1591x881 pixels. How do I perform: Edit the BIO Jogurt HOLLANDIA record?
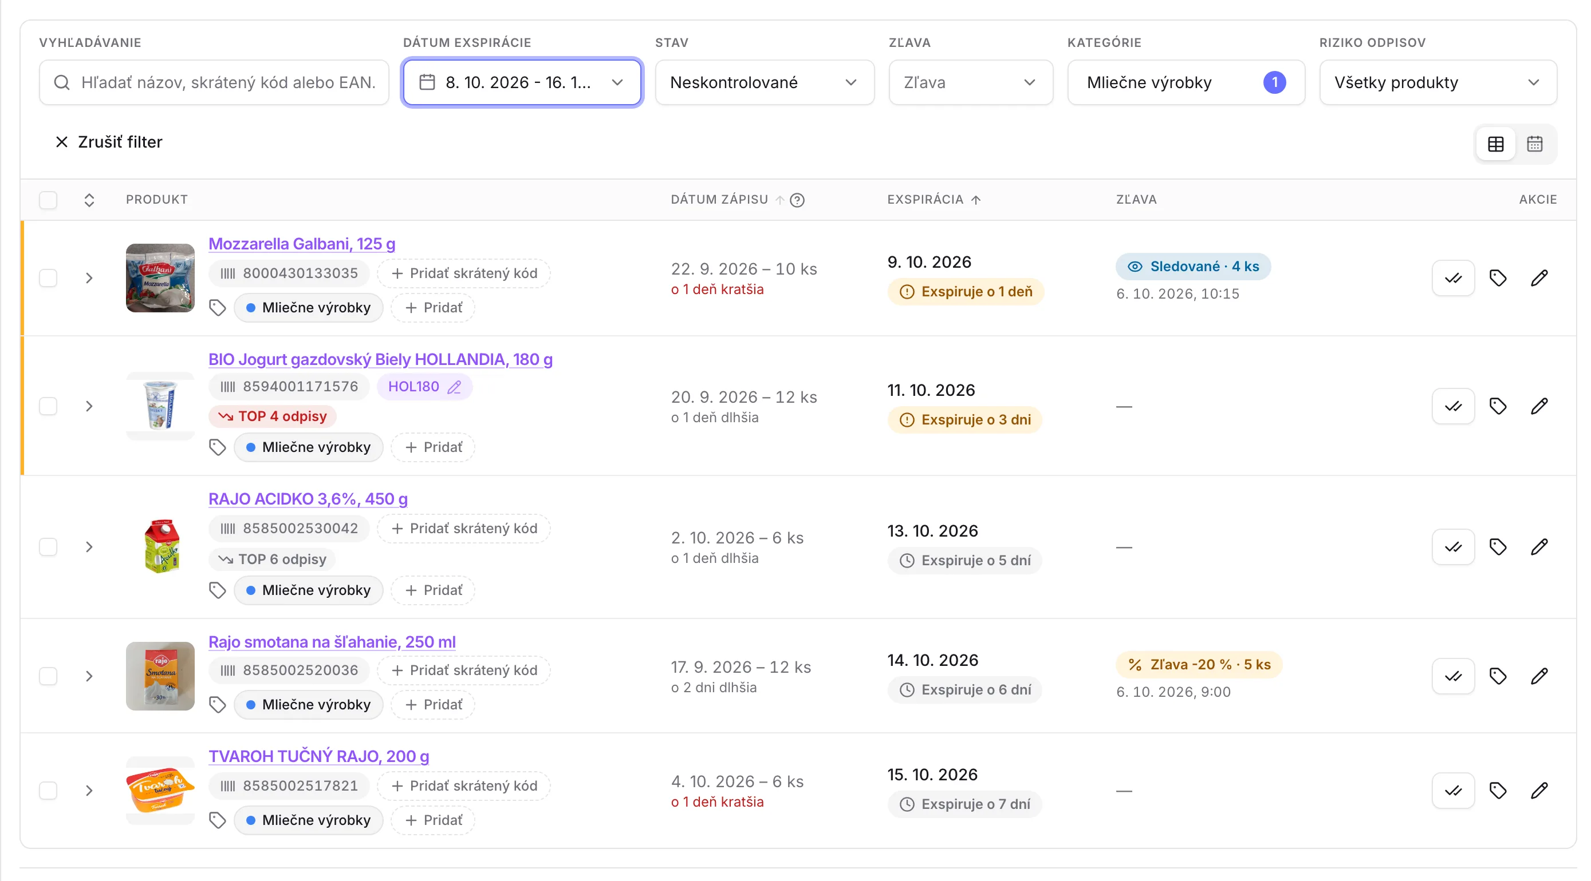[x=1539, y=406]
